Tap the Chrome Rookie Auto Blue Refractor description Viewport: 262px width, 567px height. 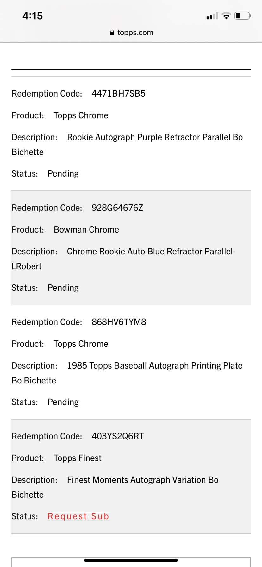point(151,252)
